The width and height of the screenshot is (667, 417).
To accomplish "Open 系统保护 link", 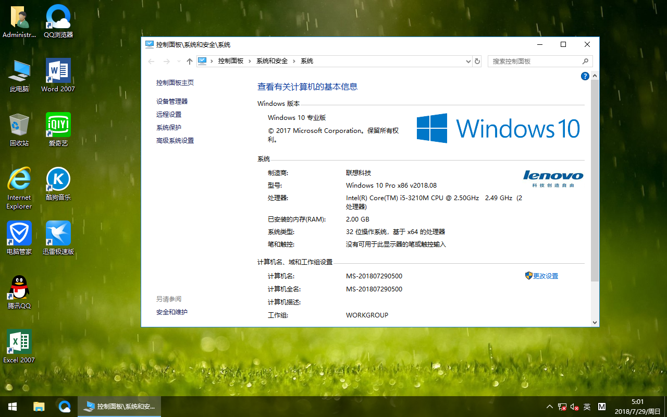I will [x=169, y=128].
